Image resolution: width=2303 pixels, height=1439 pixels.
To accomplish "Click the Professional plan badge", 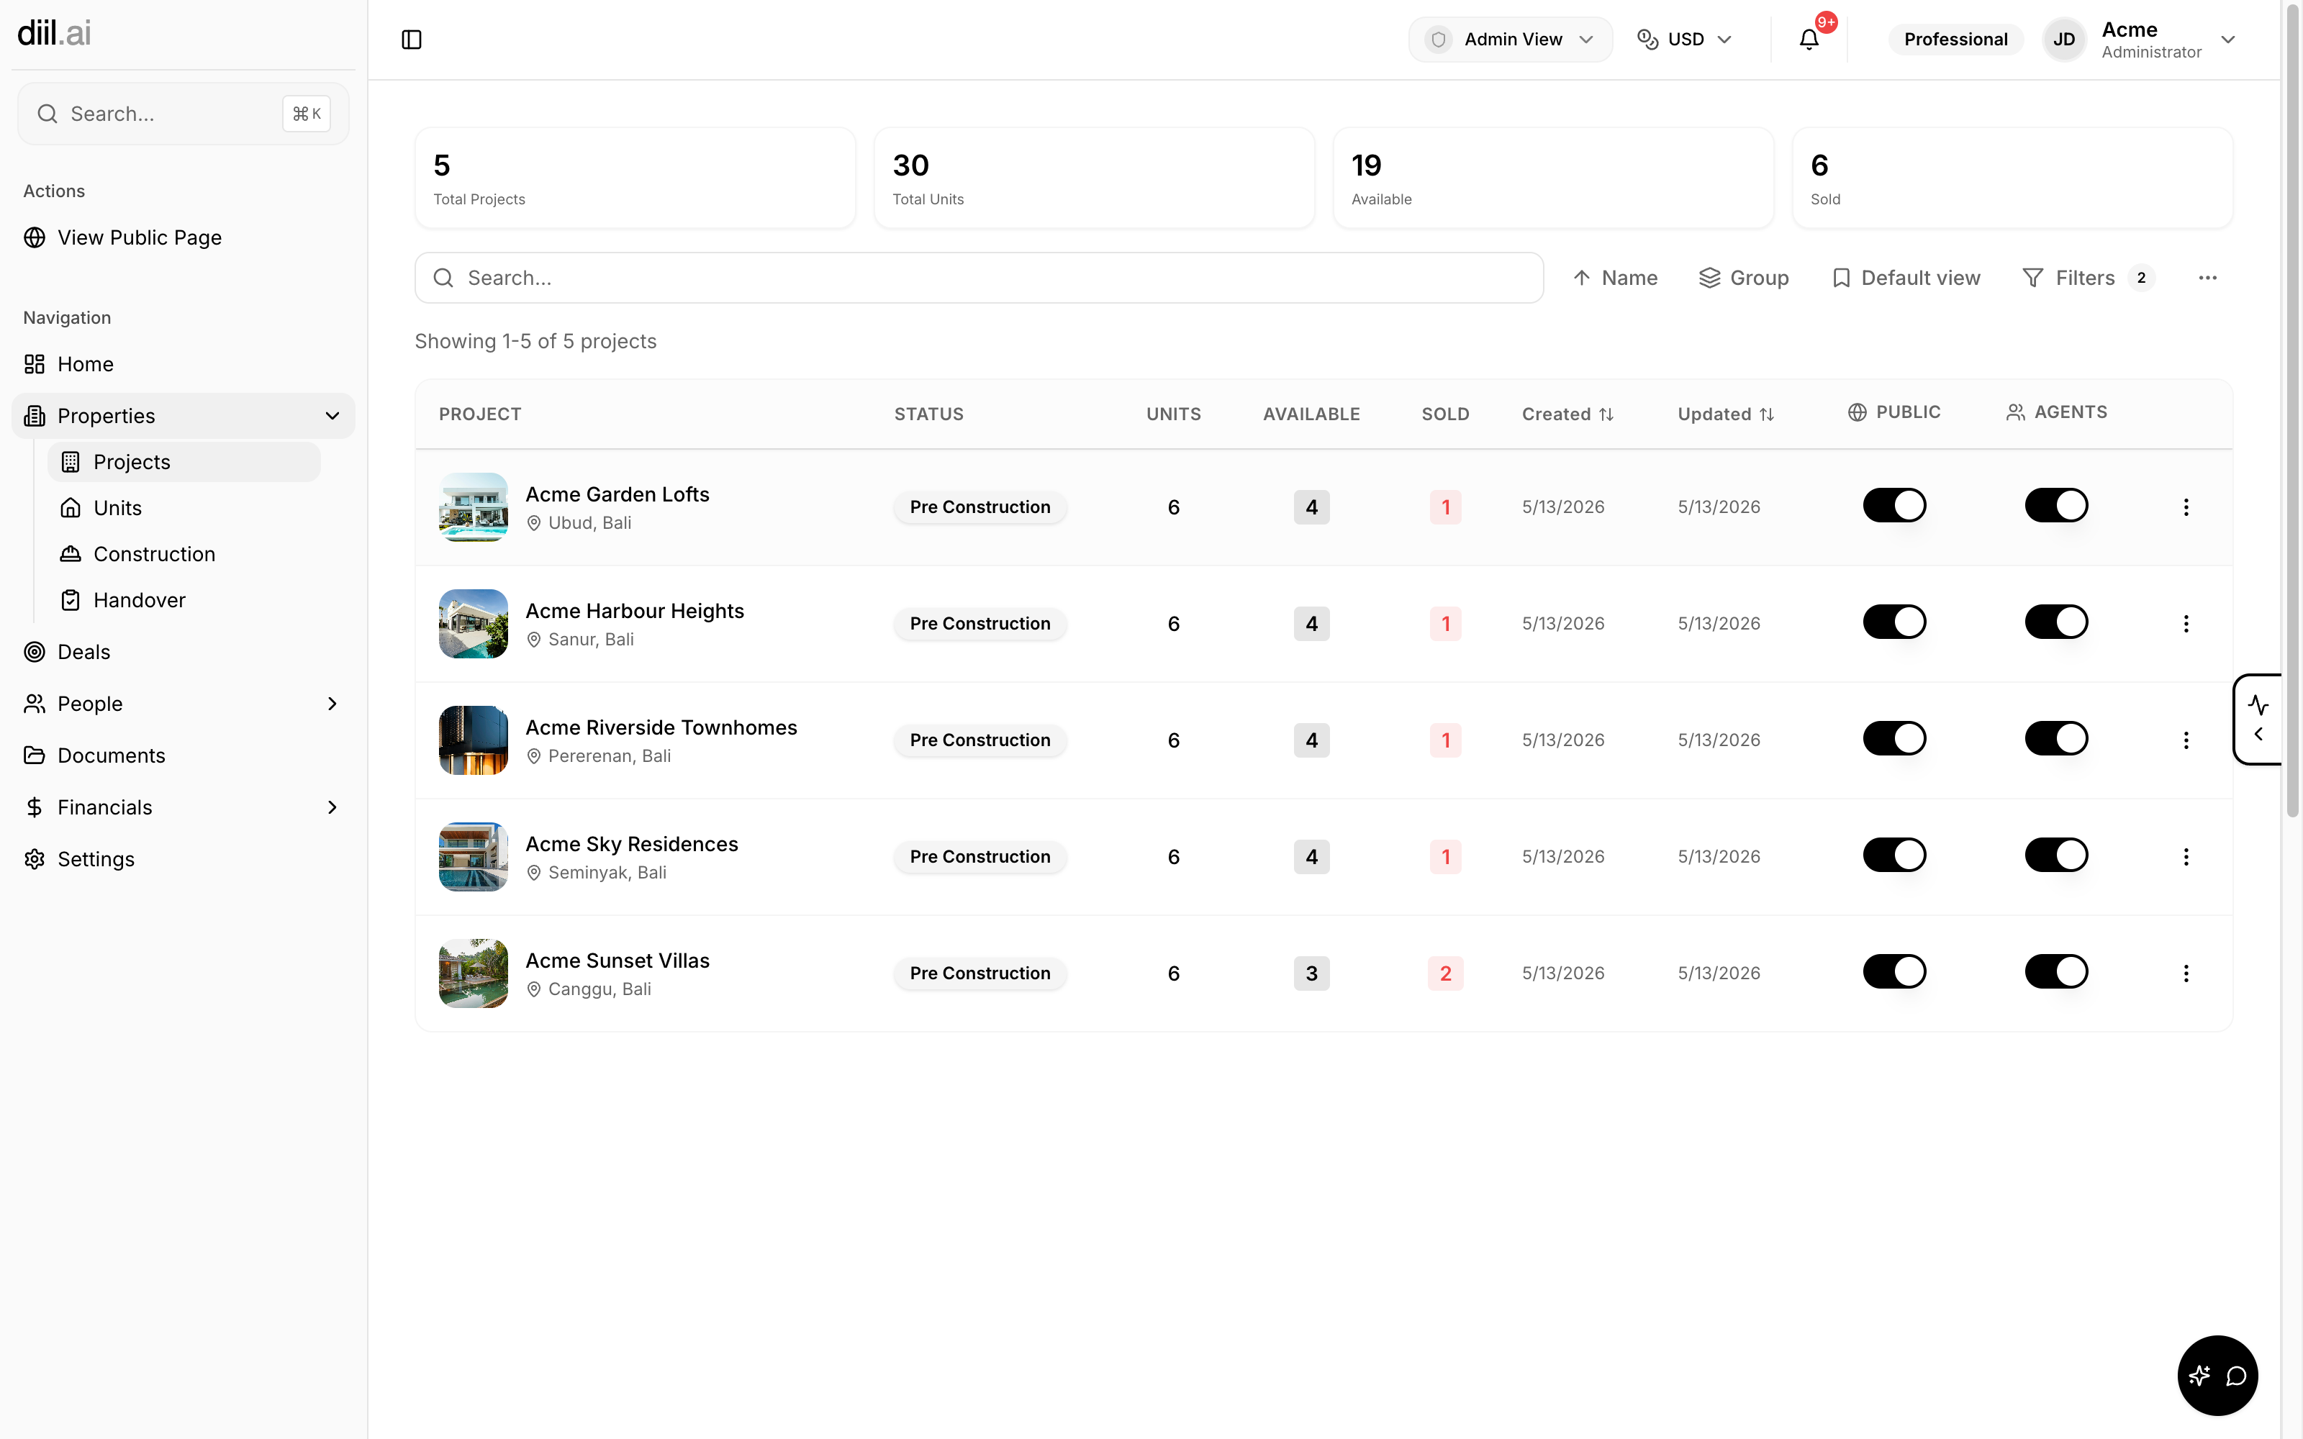I will coord(1955,39).
